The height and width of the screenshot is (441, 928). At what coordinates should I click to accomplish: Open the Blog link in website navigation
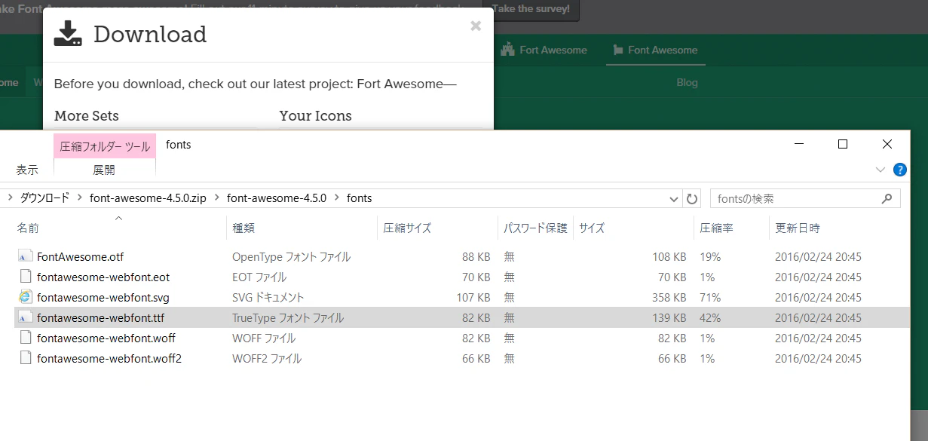pyautogui.click(x=687, y=82)
